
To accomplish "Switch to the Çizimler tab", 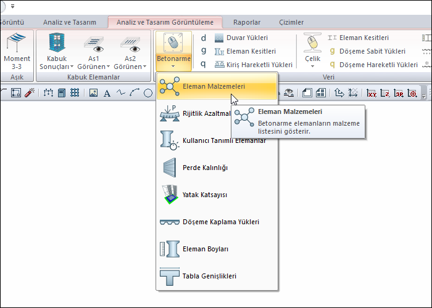I will point(291,22).
